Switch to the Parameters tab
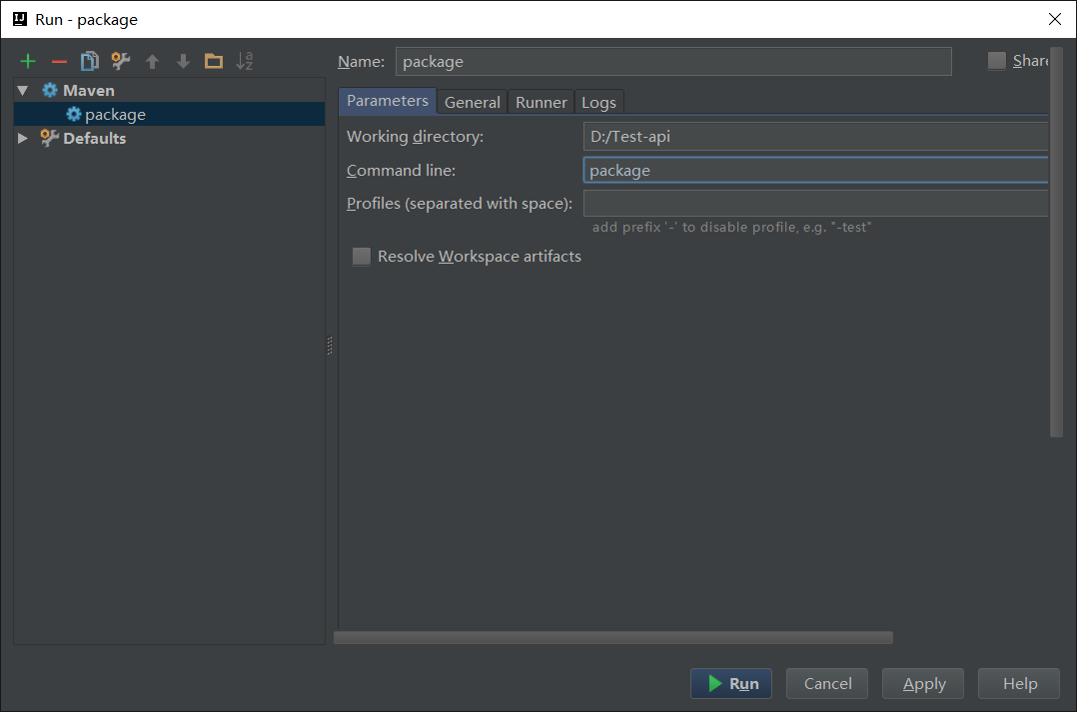The height and width of the screenshot is (712, 1077). tap(388, 101)
